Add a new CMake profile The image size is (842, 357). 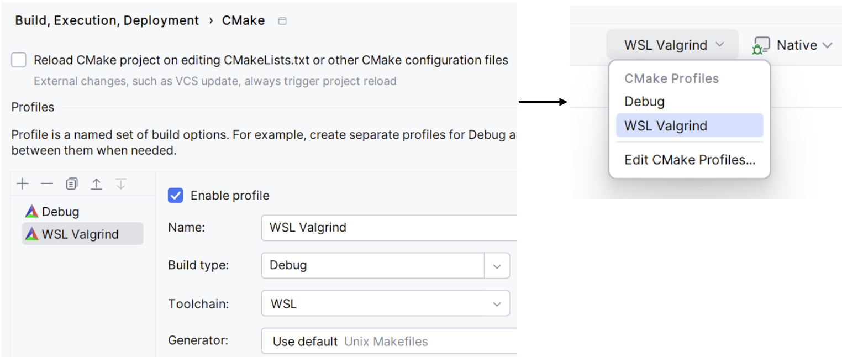23,183
